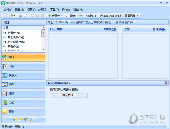Click the iPhone And iPad button
This screenshot has height=129, width=170.
110,16
